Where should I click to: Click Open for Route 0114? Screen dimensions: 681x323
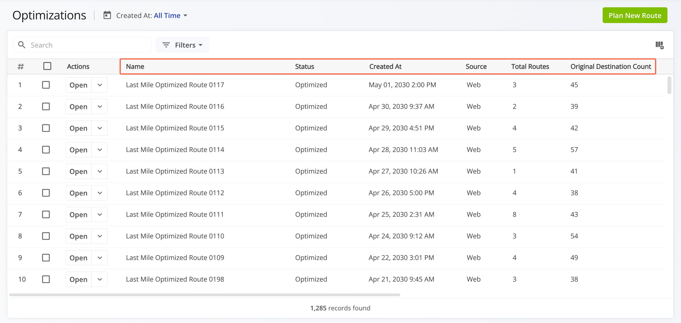[x=78, y=150]
